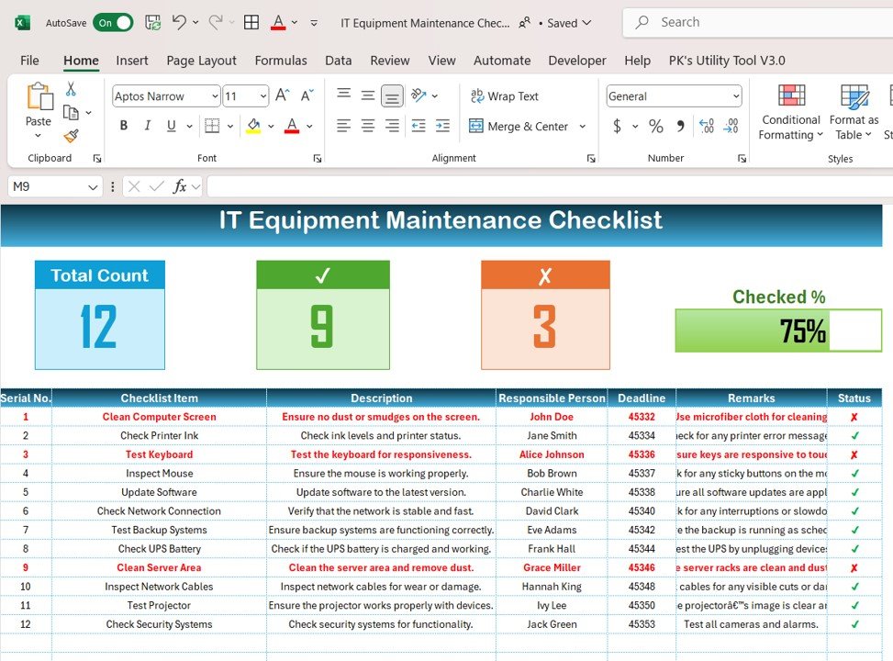The height and width of the screenshot is (661, 893).
Task: Open the font name dropdown showing Aptos Narrow
Action: tap(215, 96)
